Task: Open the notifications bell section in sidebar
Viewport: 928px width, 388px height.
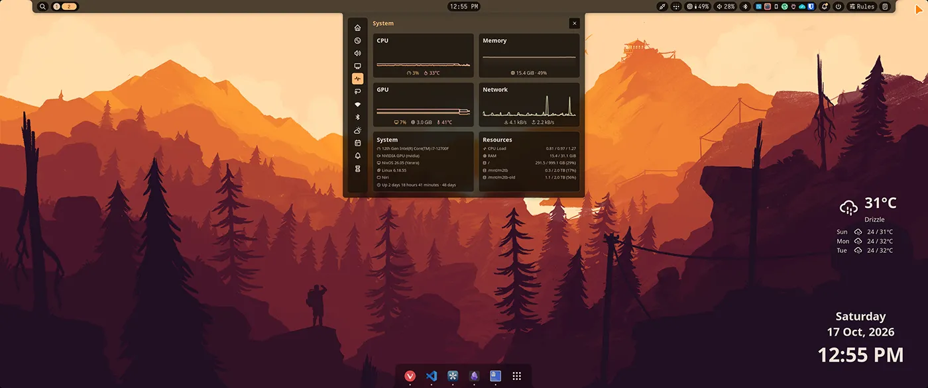Action: [x=357, y=156]
